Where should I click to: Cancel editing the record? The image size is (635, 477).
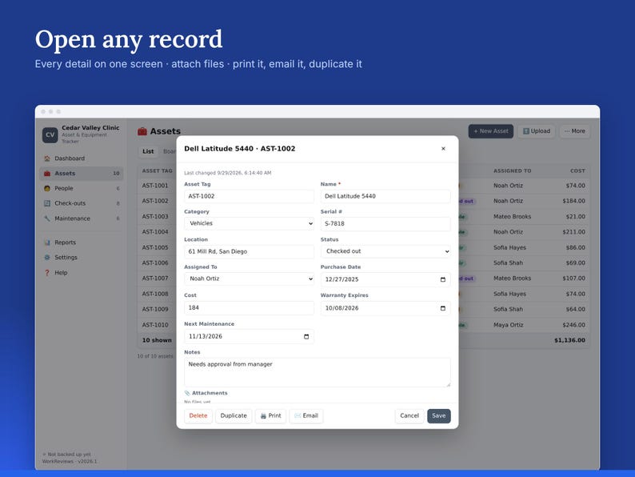(x=409, y=416)
